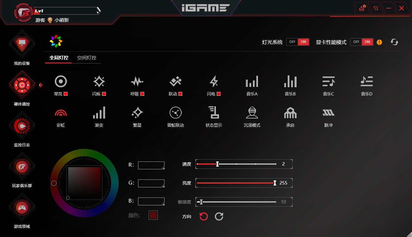Toggle the 灯光系统 lighting system switch

(298, 42)
